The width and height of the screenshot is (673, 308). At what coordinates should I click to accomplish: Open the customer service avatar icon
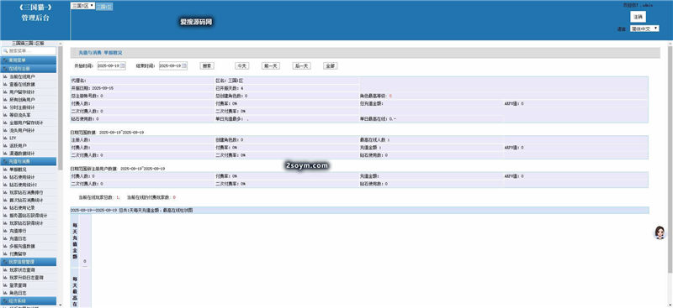point(660,232)
